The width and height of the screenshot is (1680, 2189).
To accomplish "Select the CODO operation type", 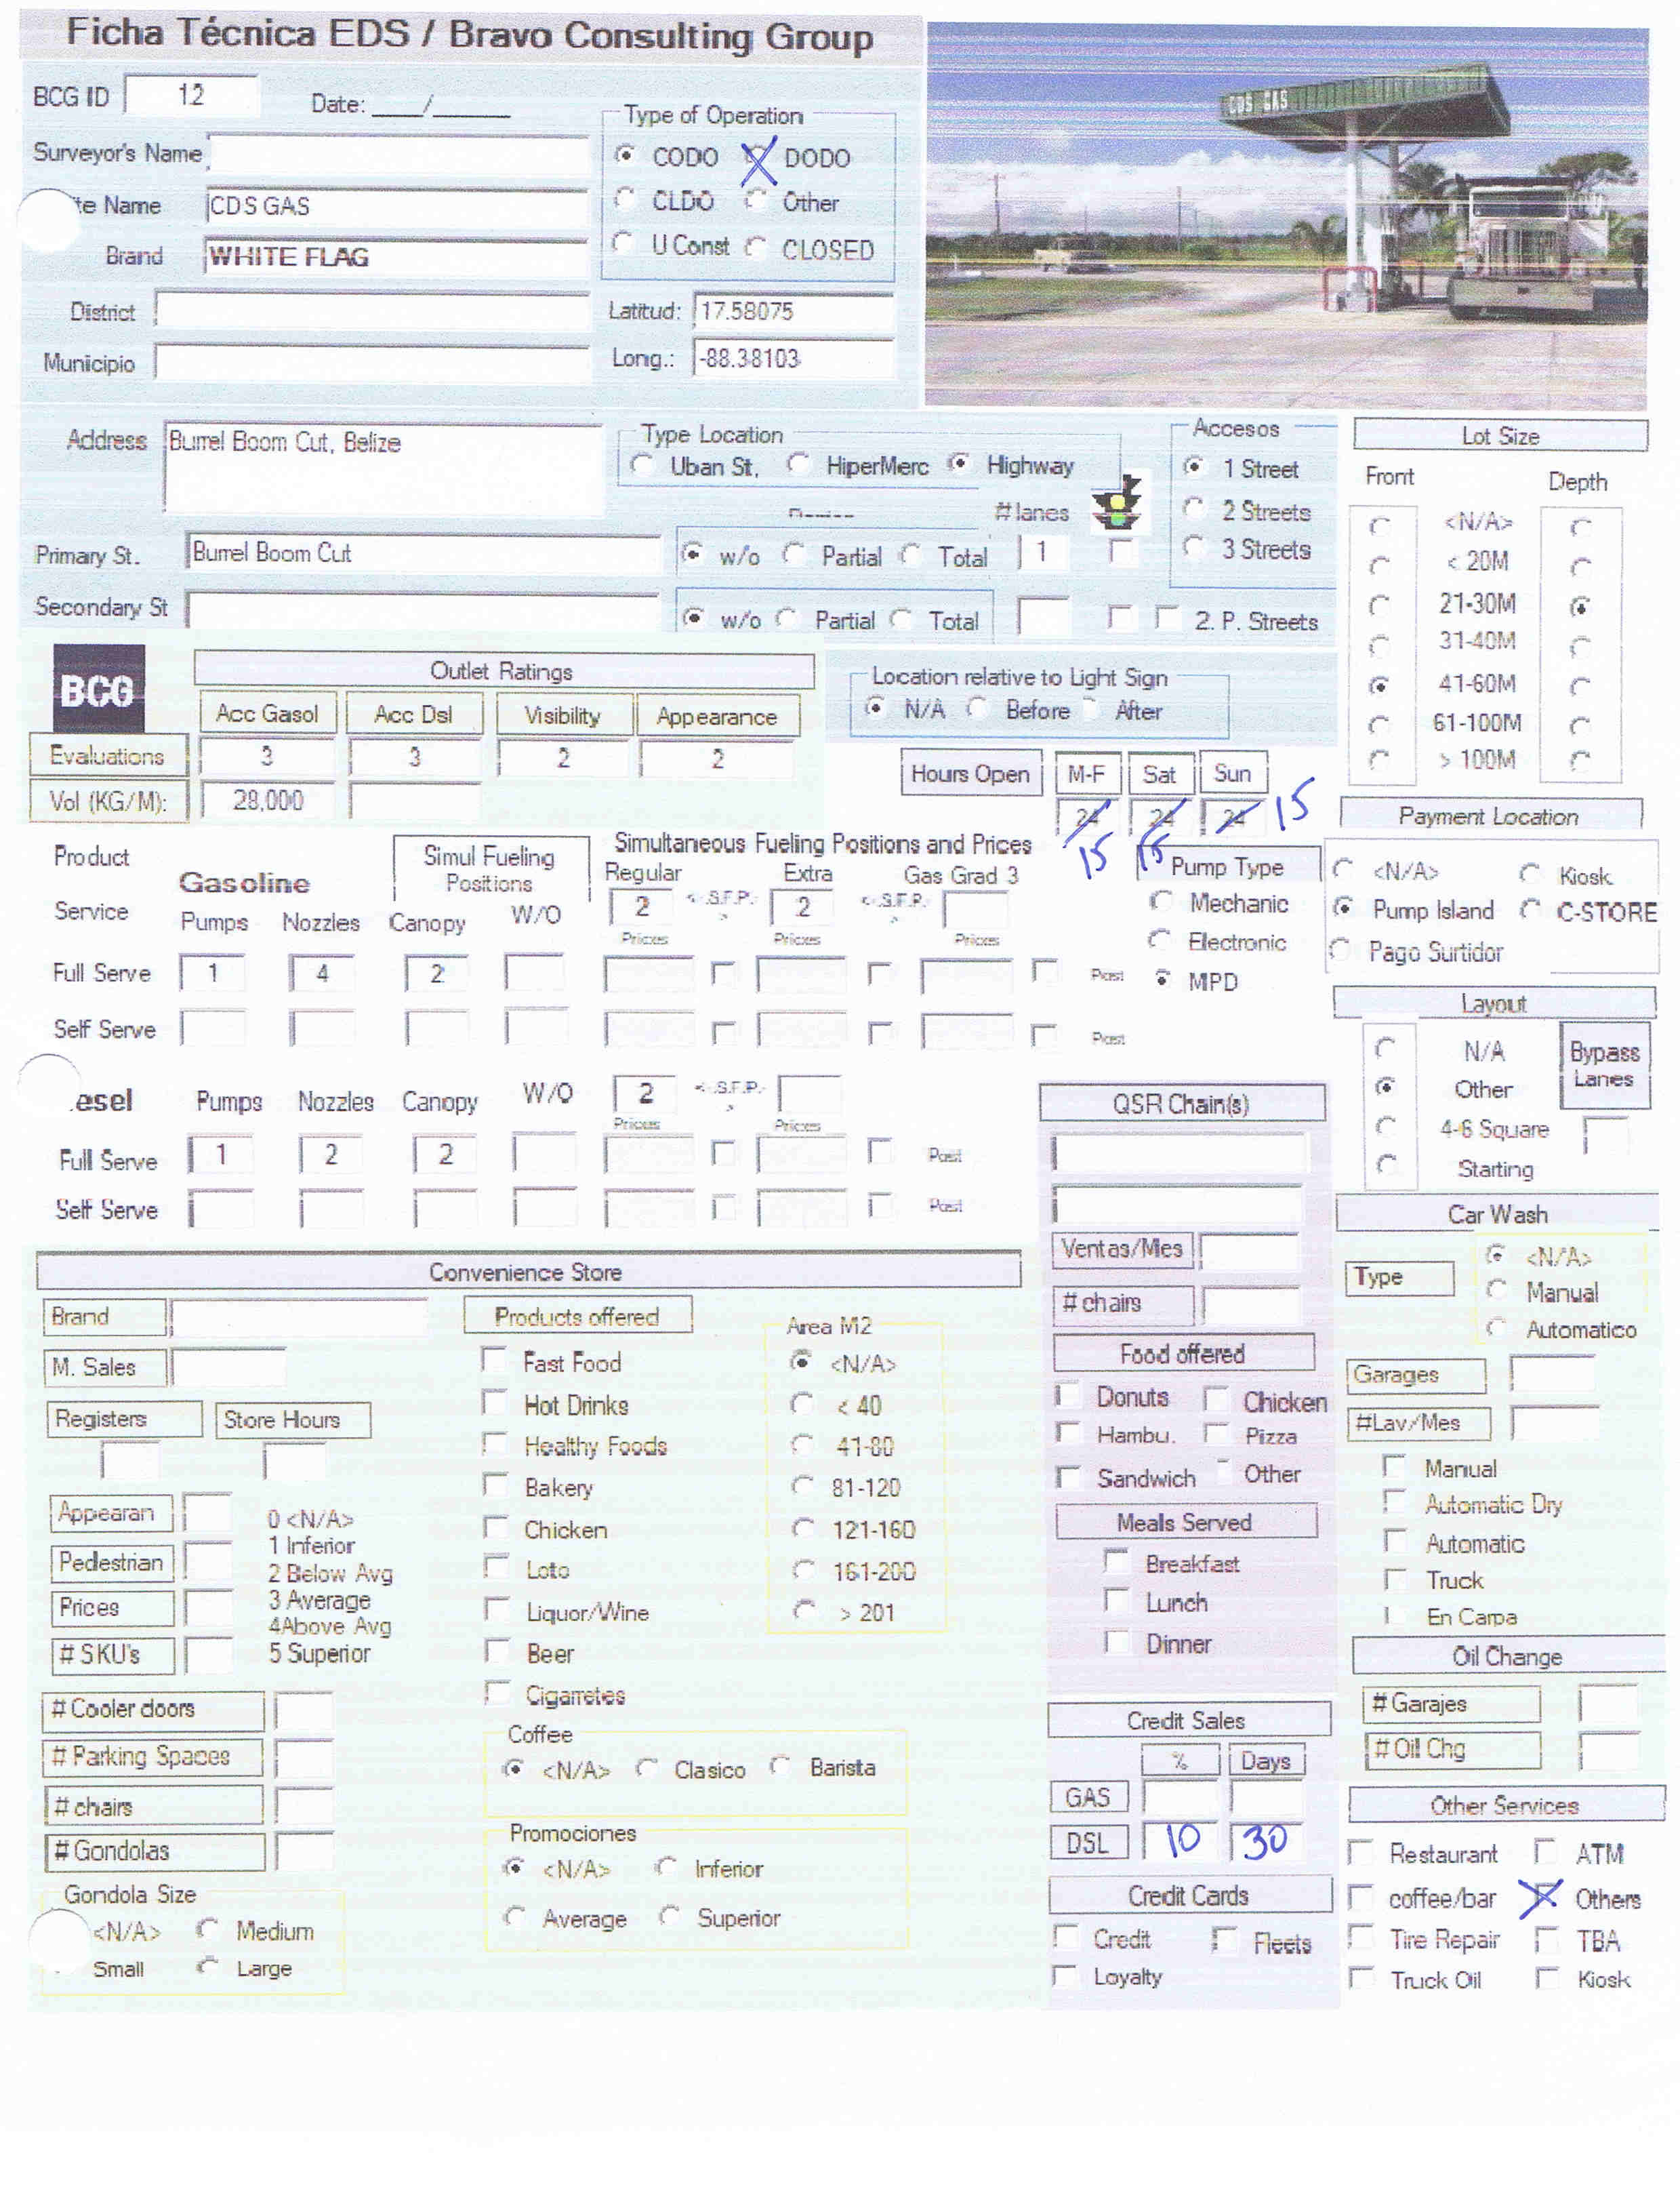I will pyautogui.click(x=625, y=155).
